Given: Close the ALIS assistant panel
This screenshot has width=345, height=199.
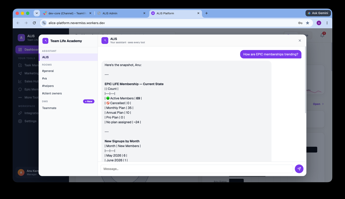Looking at the screenshot, I should [300, 40].
